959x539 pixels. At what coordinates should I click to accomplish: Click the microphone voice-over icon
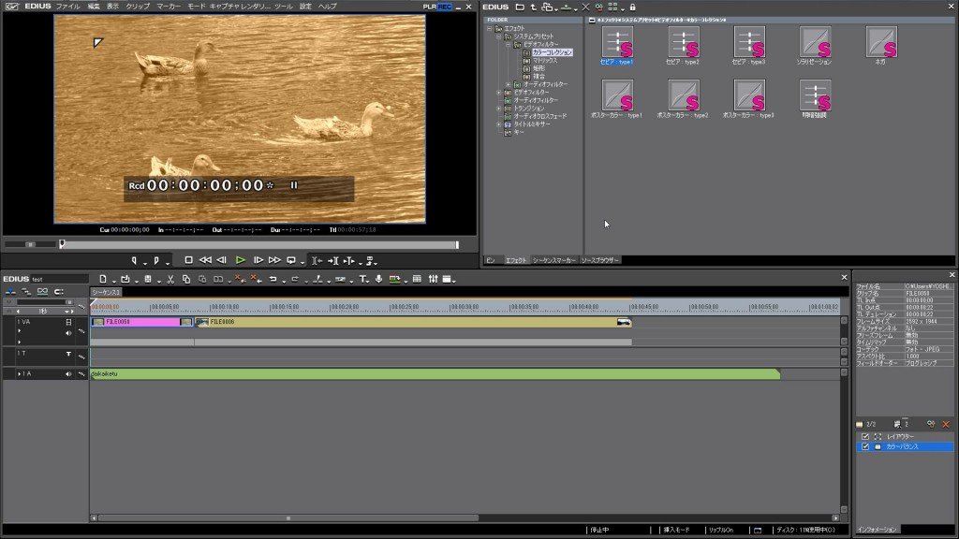[x=378, y=279]
